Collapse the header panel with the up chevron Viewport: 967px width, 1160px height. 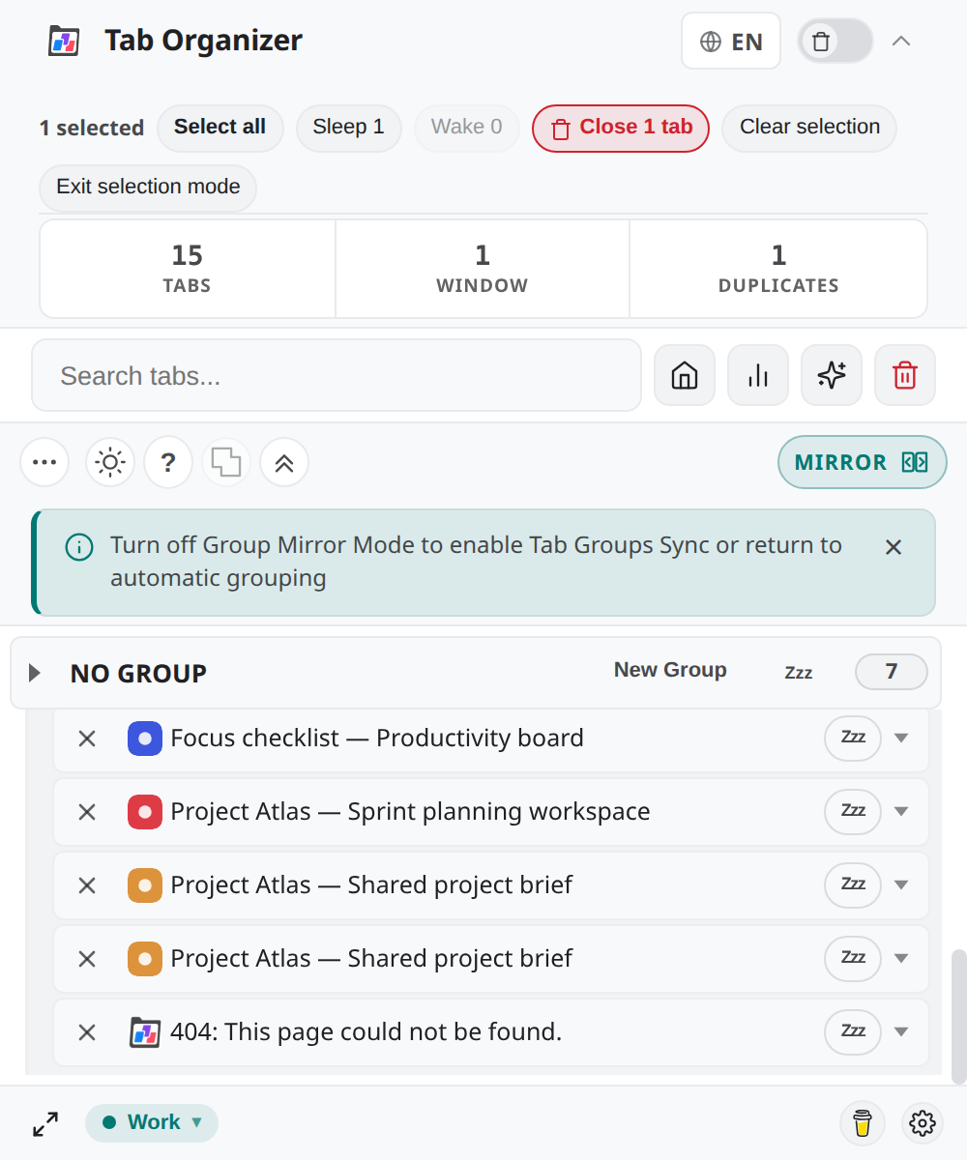click(901, 42)
